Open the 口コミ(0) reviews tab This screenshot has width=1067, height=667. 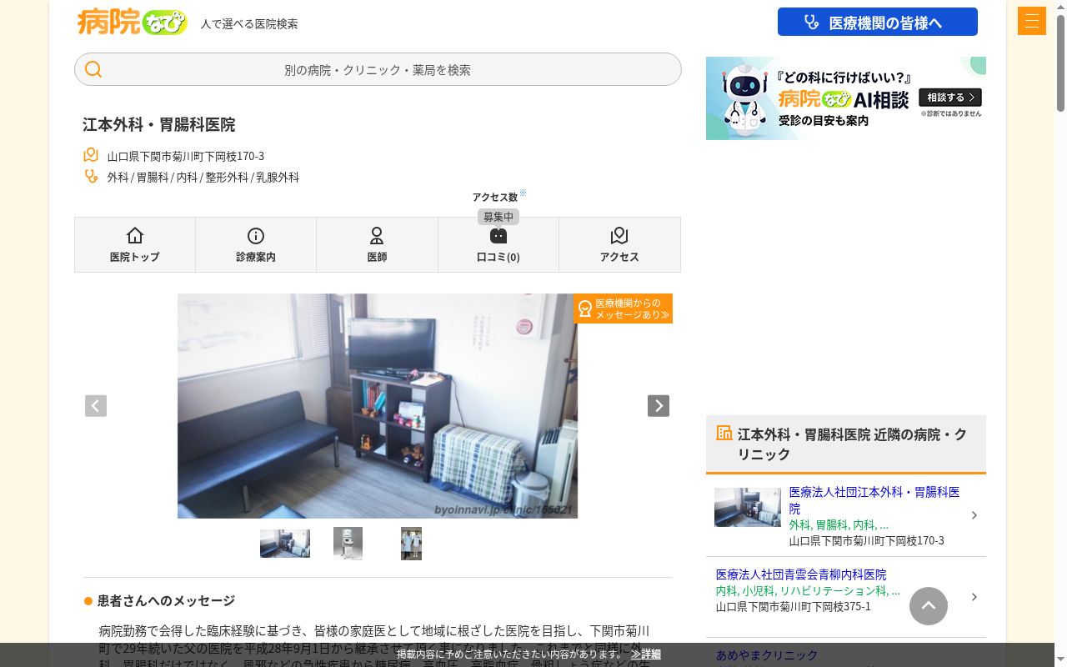click(x=498, y=244)
